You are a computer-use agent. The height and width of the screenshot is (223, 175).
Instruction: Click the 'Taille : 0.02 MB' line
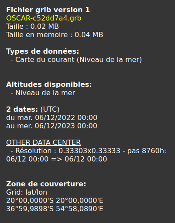pyautogui.click(x=32, y=27)
